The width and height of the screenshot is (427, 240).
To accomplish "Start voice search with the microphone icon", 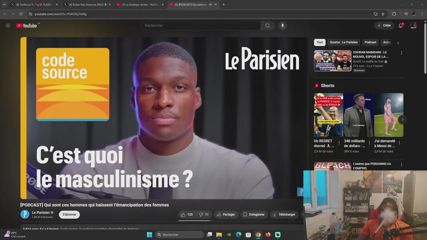I will 283,26.
